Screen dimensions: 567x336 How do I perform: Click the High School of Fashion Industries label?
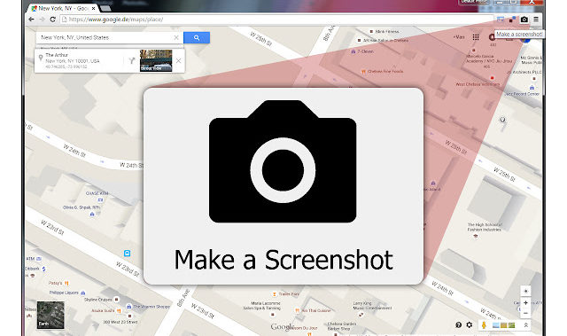485,227
